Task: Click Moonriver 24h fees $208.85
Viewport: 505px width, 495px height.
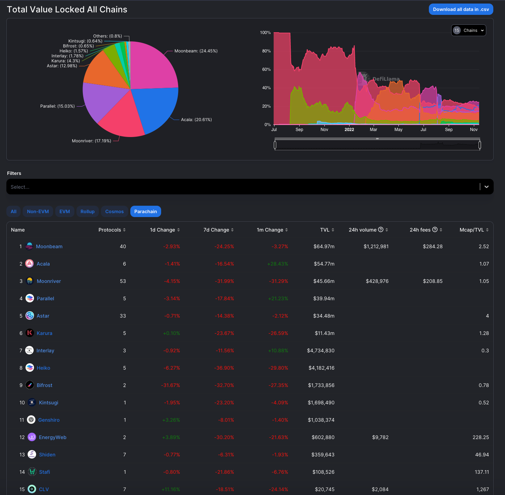Action: (433, 281)
